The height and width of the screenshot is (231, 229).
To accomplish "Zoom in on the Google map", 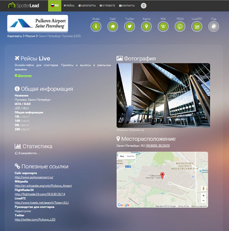I will [x=204, y=196].
